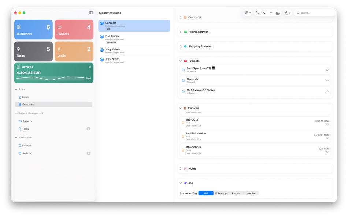Click the Jody Cohen avatar icon
348x217 pixels.
102,50
